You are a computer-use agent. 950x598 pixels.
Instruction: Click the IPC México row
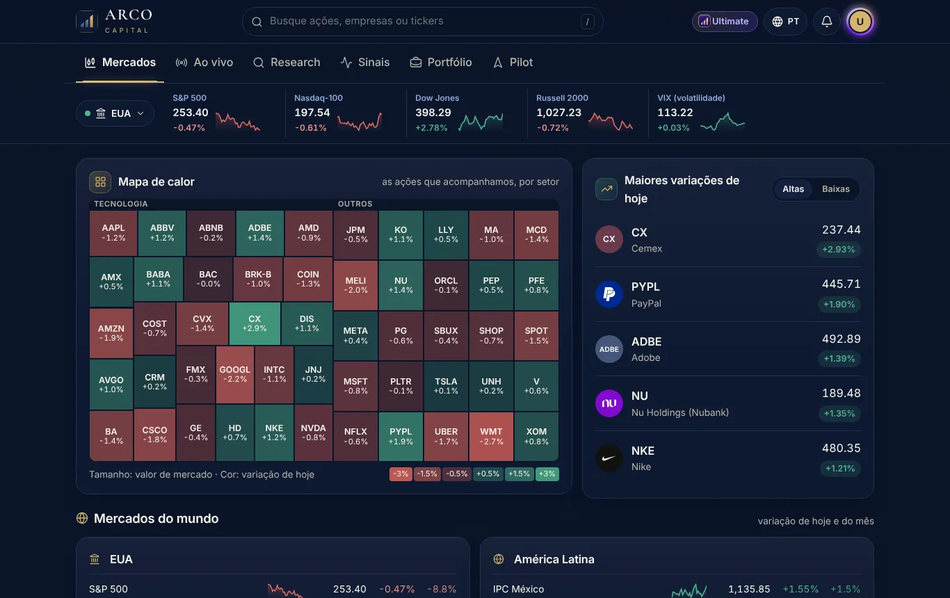677,589
